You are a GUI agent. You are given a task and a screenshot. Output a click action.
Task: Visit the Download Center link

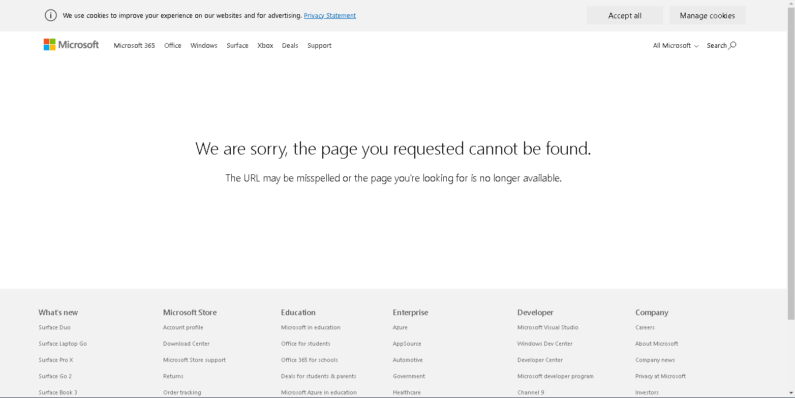tap(186, 344)
